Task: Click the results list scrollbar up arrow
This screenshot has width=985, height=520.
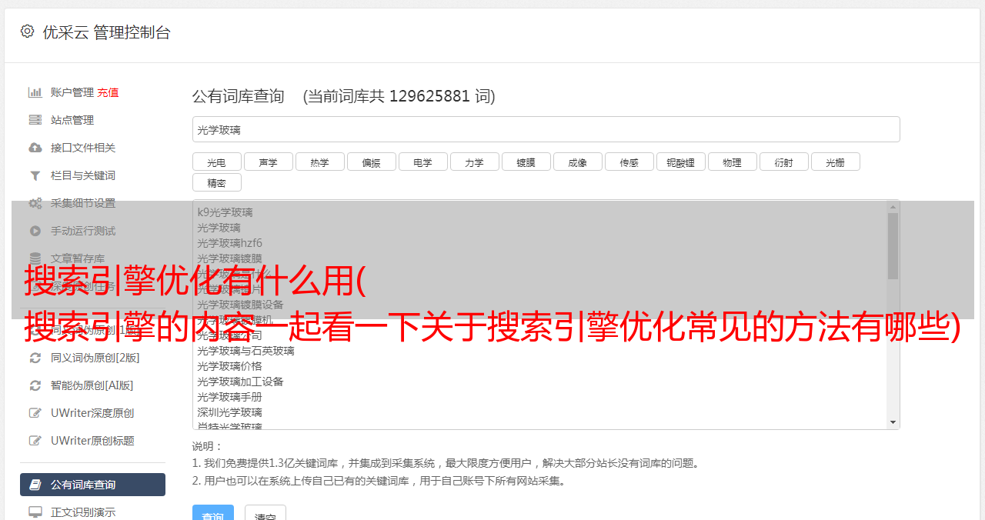Action: point(893,206)
